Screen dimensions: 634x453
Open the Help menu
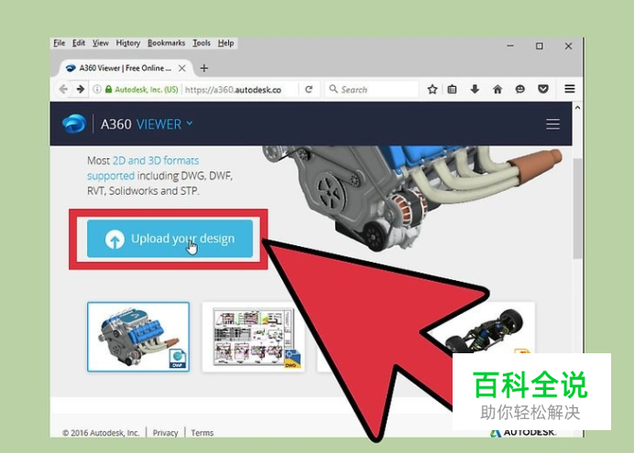coord(225,43)
